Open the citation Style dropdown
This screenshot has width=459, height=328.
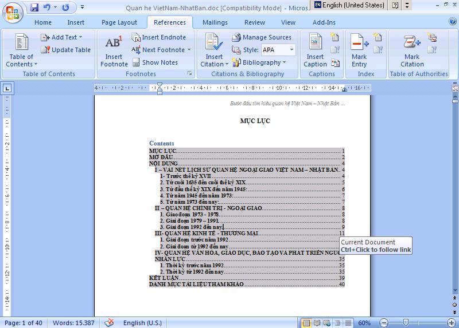tap(278, 50)
